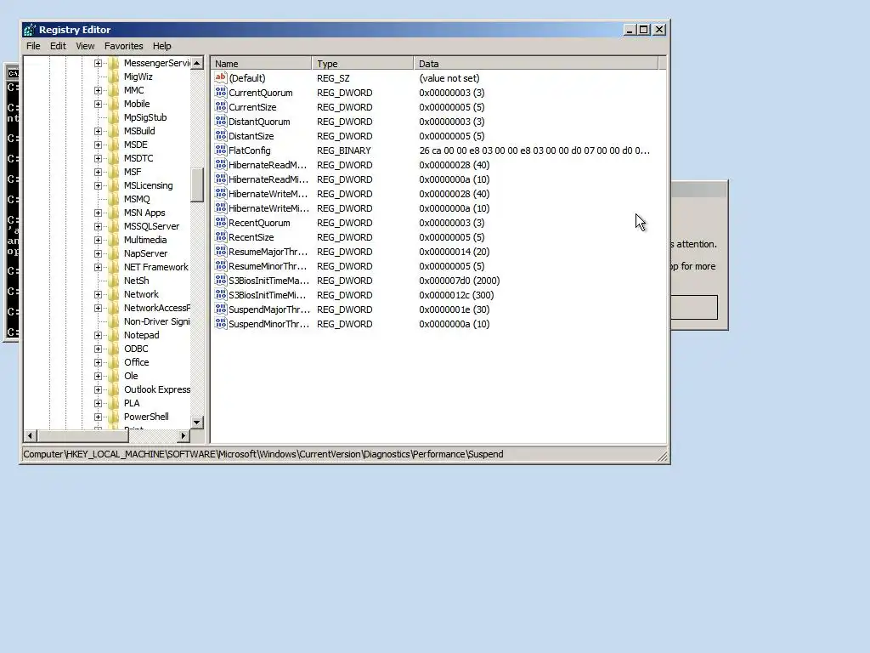Click the tree horizontal scroll right arrow

pos(184,436)
